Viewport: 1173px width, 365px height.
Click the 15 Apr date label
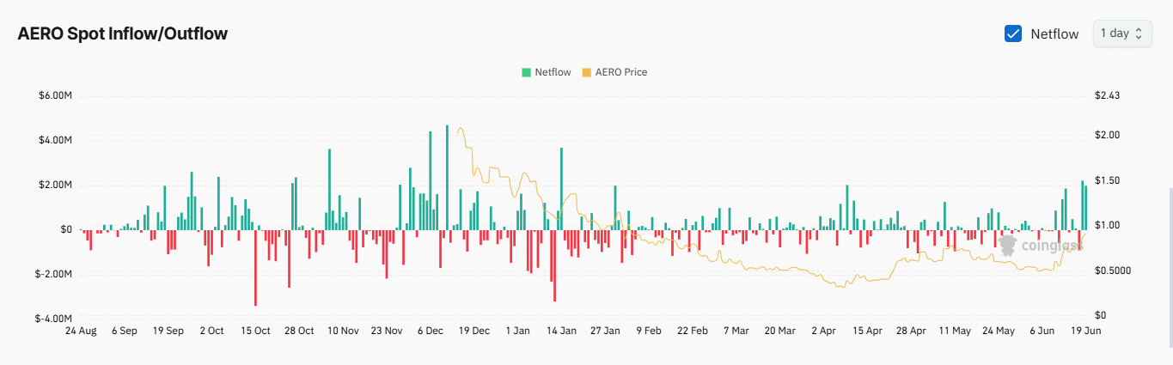[867, 331]
